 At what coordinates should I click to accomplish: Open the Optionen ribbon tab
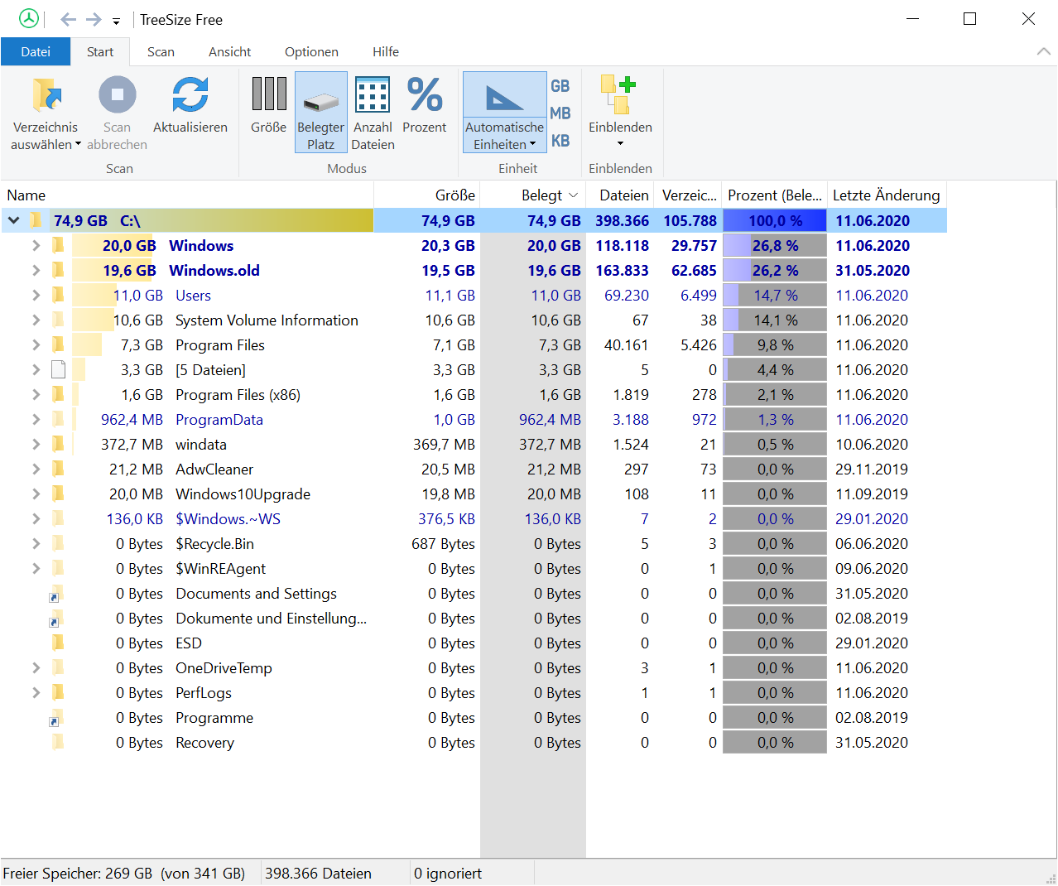coord(311,51)
